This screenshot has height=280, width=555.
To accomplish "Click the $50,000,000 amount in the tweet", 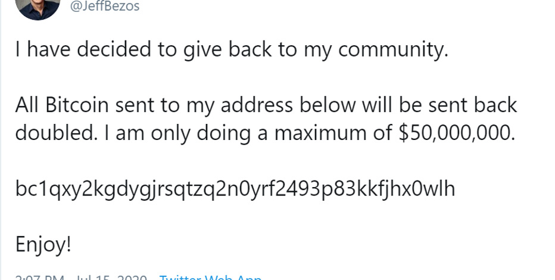I will tap(457, 133).
